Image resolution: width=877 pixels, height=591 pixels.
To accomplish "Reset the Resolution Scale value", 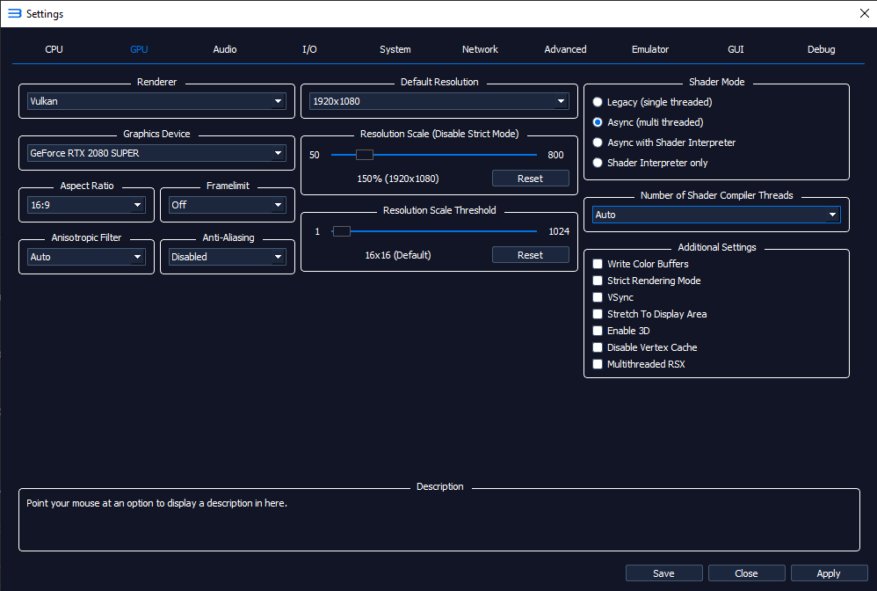I will tap(530, 179).
